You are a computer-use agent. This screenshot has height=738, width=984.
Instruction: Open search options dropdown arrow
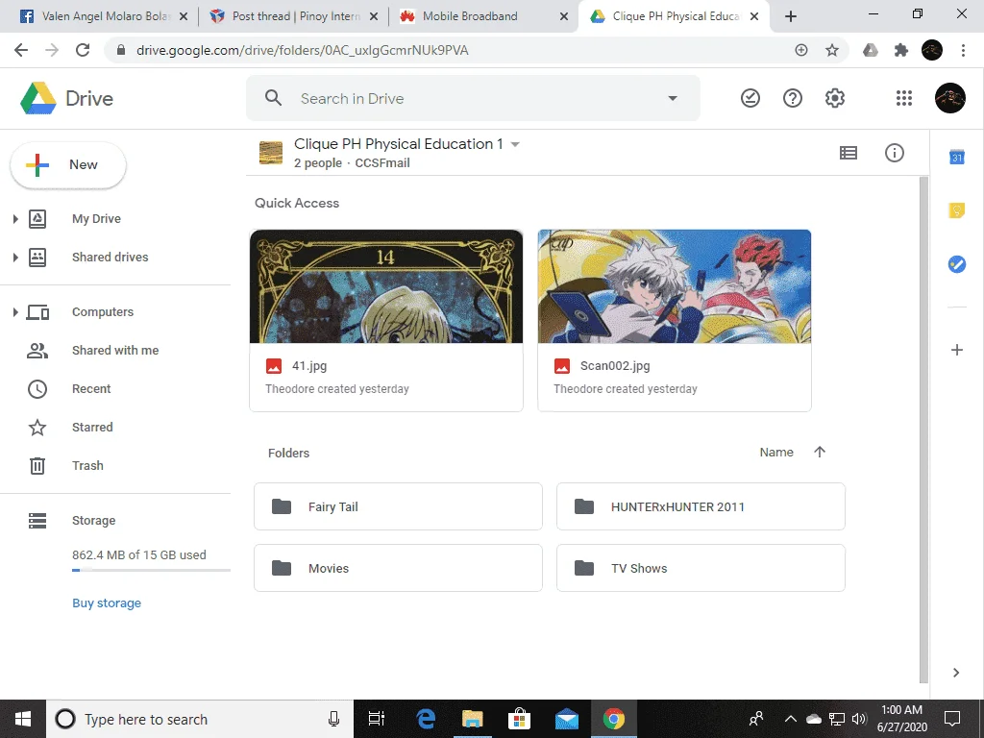672,98
